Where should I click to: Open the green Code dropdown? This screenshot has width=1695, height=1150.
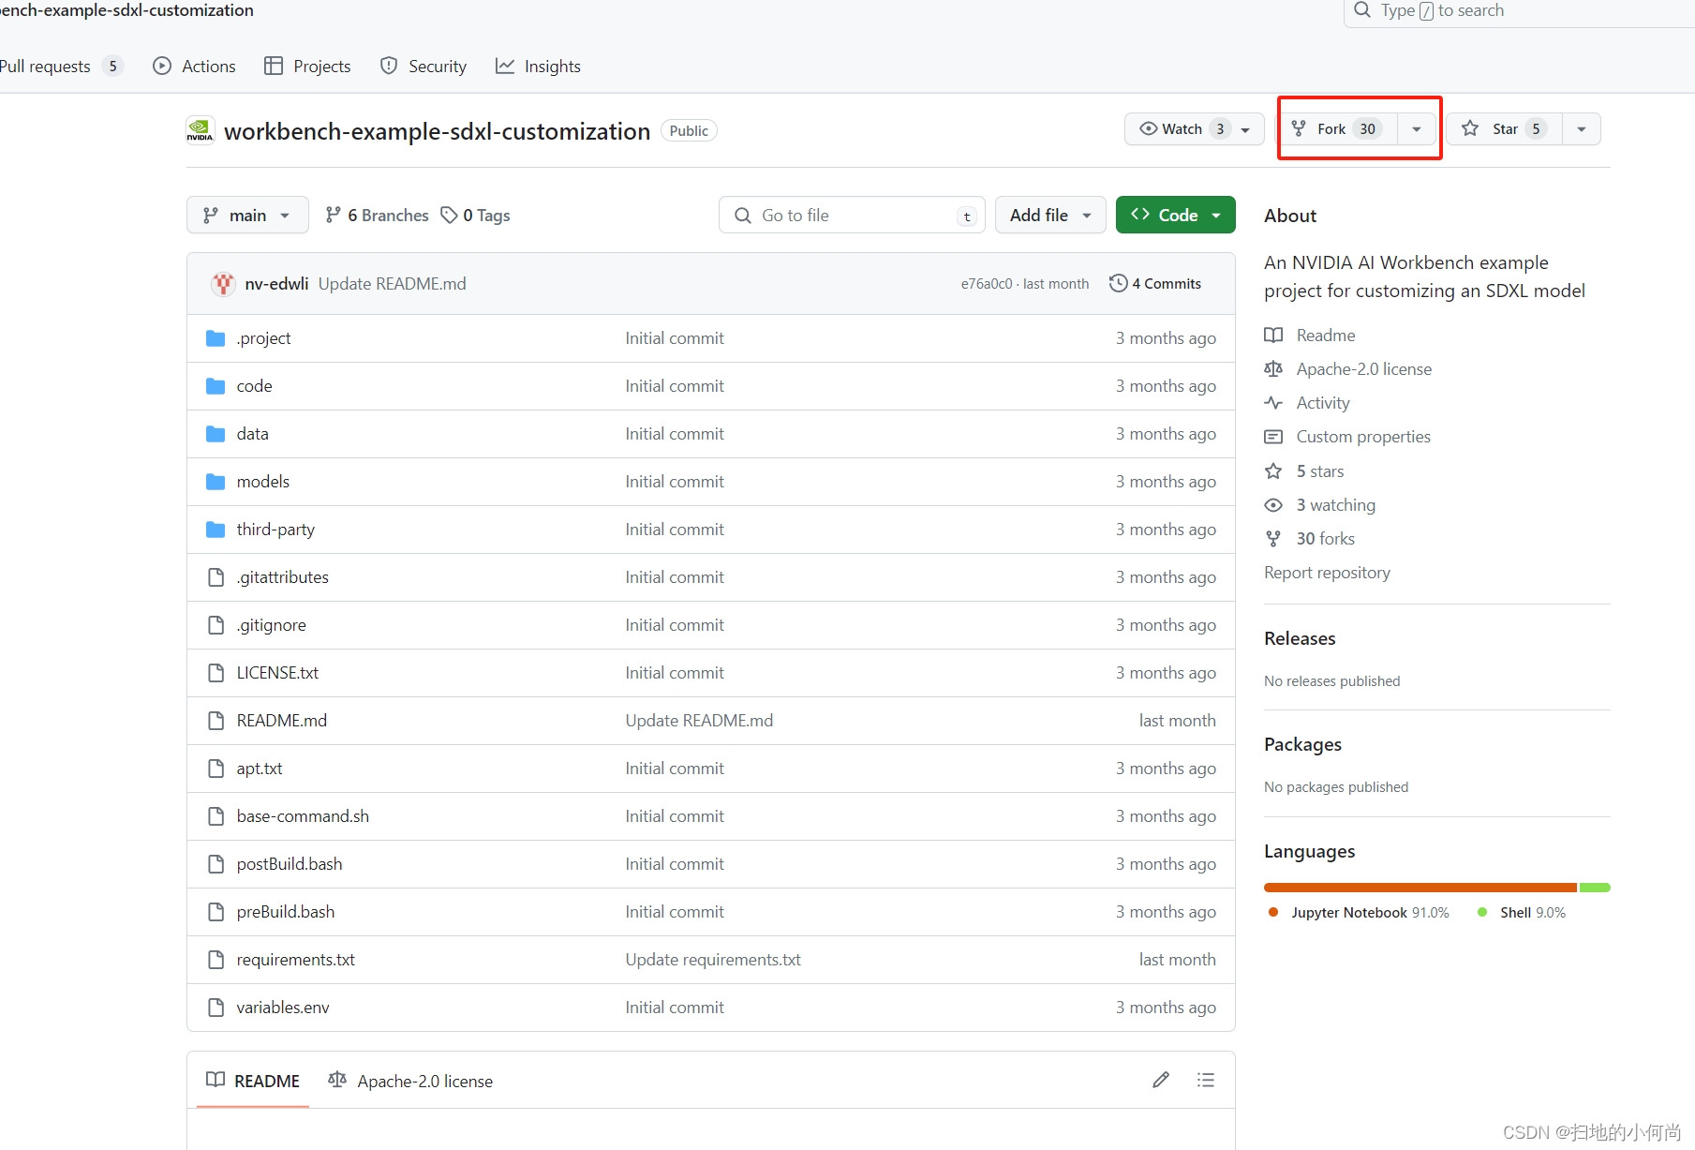tap(1175, 215)
